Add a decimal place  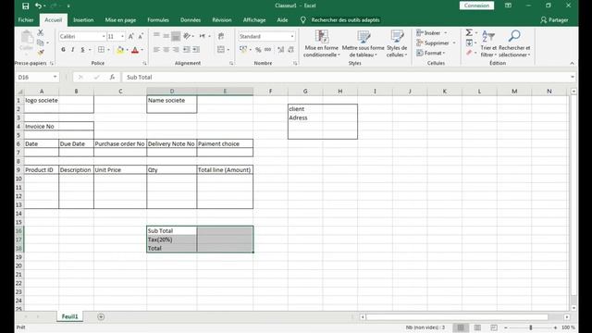[x=281, y=49]
